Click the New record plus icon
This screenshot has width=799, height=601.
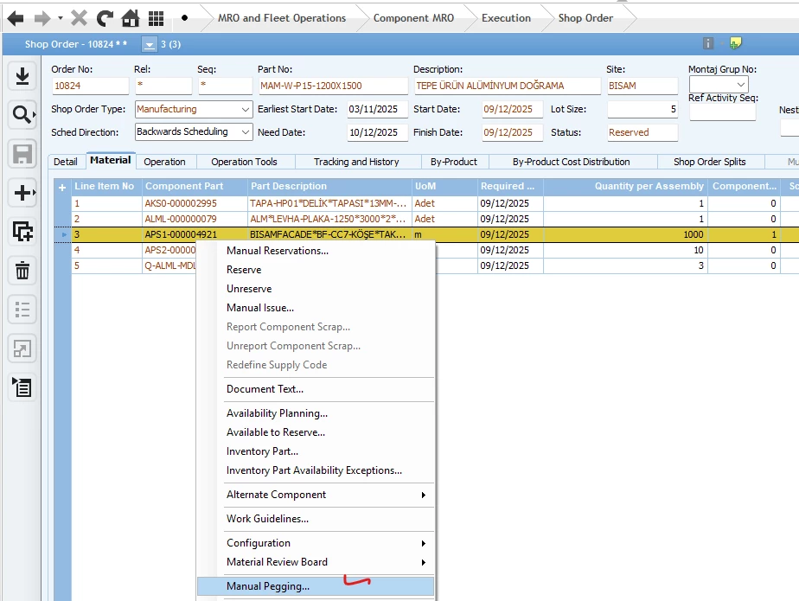22,193
